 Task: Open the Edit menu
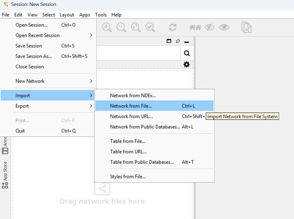[18, 15]
